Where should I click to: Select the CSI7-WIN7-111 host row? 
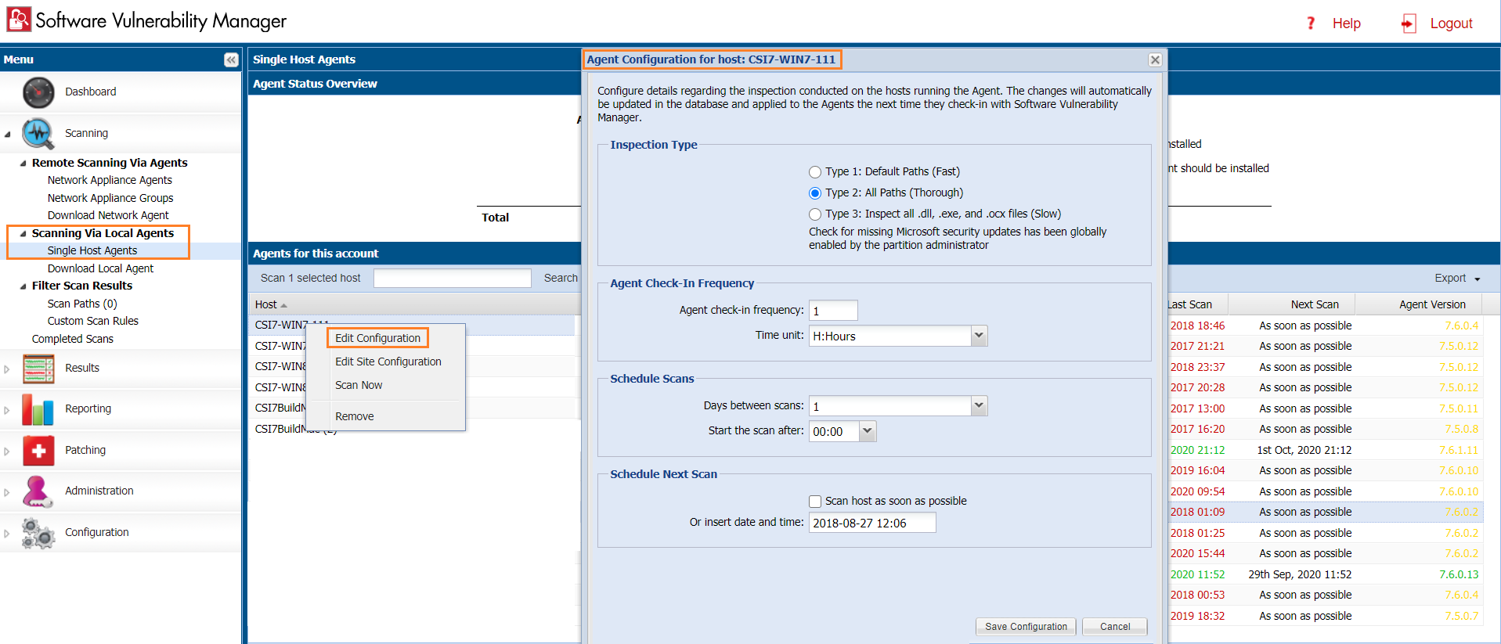point(412,325)
